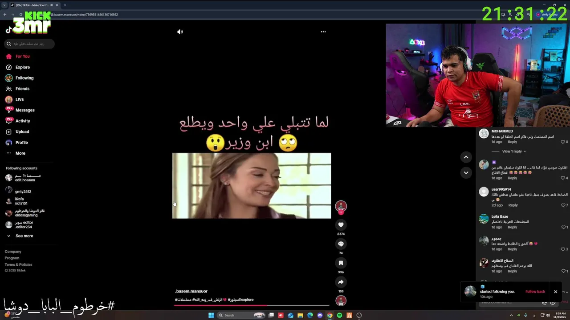
Task: Save the video with the bookmark icon
Action: pos(341,263)
